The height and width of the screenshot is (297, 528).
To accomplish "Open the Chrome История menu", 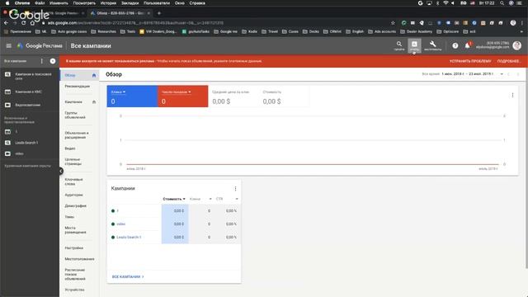I will [x=108, y=3].
